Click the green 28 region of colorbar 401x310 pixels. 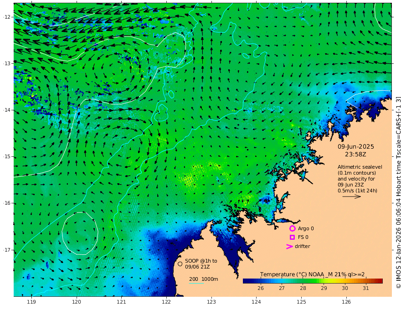[303, 281]
